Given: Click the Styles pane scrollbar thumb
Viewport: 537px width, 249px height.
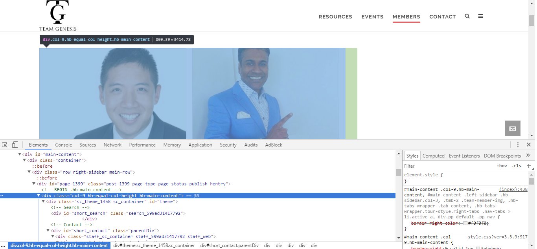Looking at the screenshot, I should 532,181.
